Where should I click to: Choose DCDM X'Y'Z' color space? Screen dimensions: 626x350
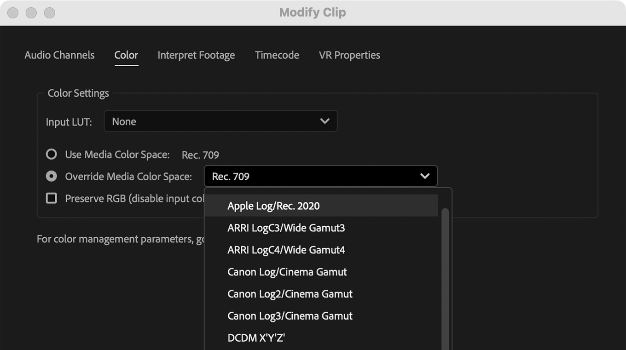pyautogui.click(x=256, y=338)
